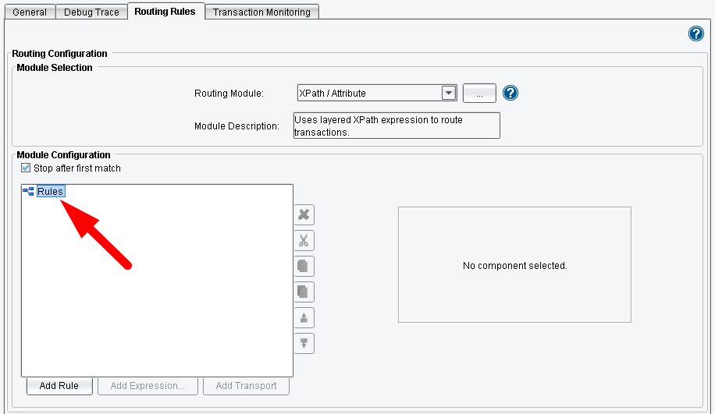Open help icon next to Routing Module
The height and width of the screenshot is (414, 715).
(x=510, y=94)
